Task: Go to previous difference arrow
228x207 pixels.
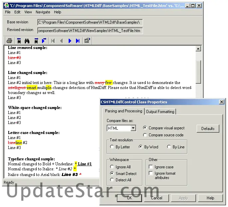Action: pyautogui.click(x=61, y=41)
